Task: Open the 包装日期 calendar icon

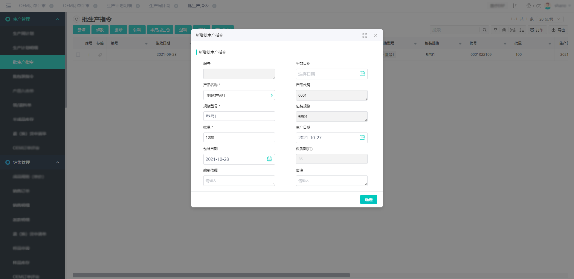Action: (x=269, y=159)
